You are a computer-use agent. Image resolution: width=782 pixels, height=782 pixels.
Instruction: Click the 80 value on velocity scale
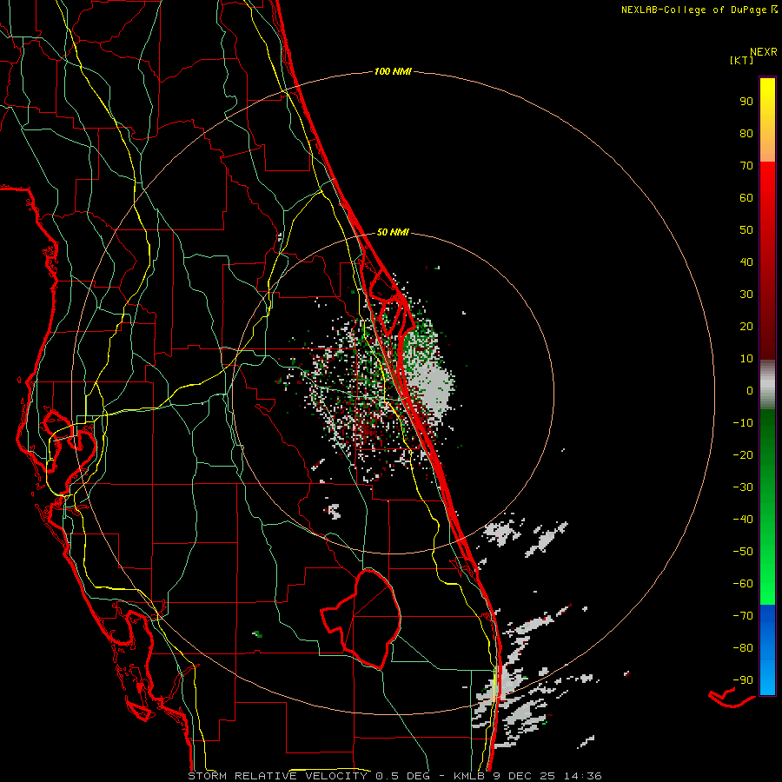(746, 134)
